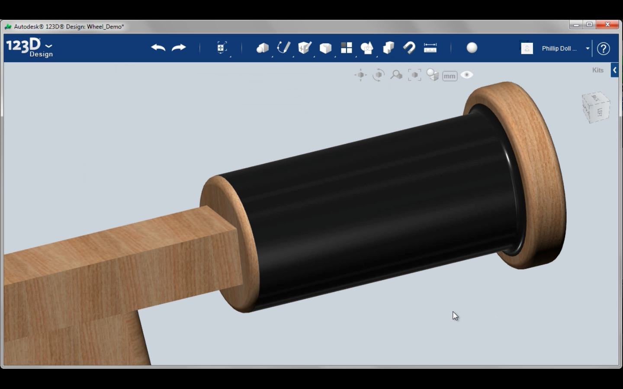Screen dimensions: 623x389
Task: Select the Zoom magnifier tool
Action: click(x=396, y=75)
